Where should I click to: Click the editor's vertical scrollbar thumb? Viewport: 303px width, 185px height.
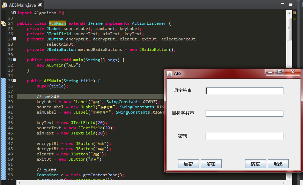click(289, 29)
